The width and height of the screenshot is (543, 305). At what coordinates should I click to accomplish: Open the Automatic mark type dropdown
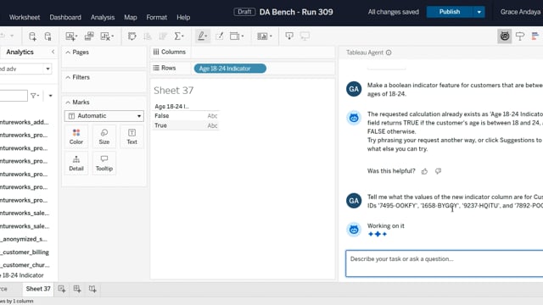pos(104,116)
